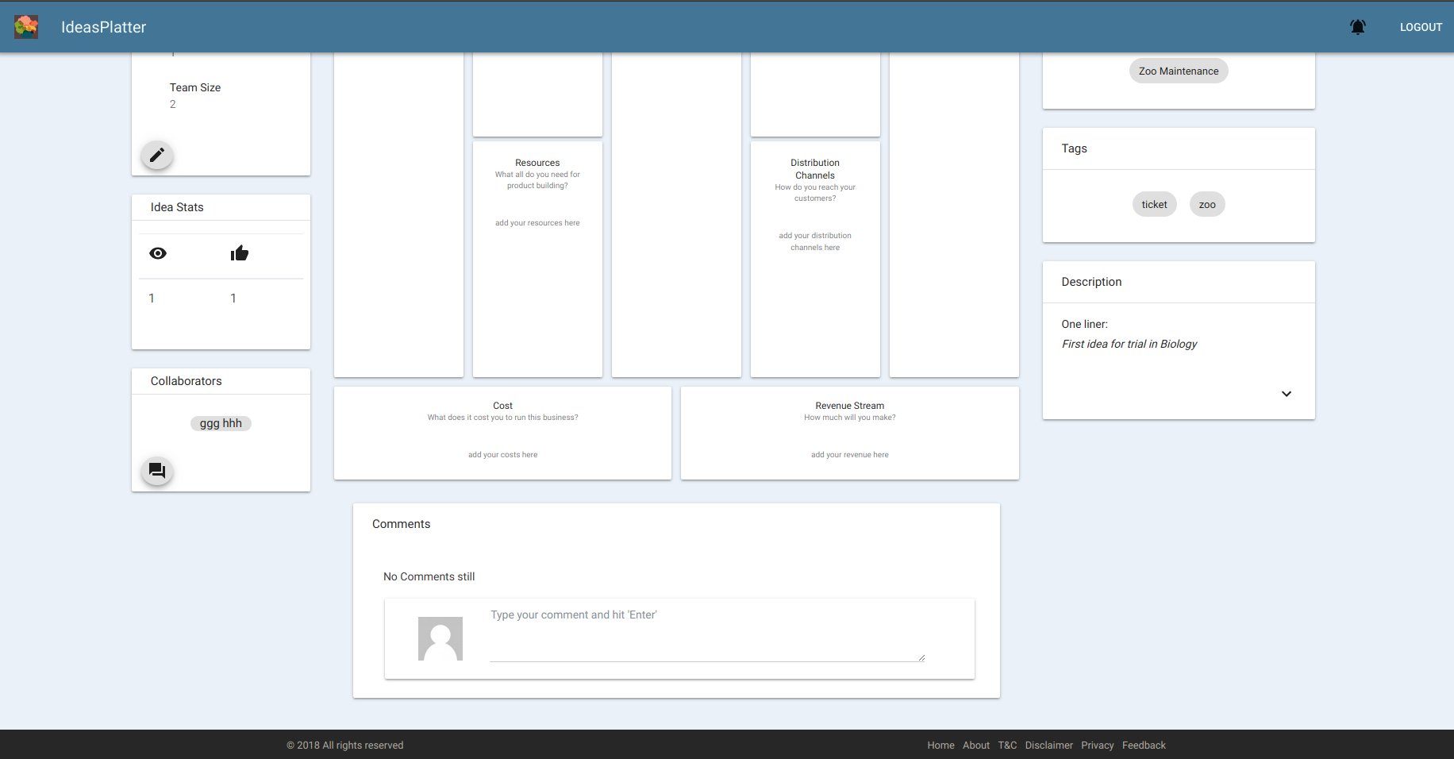Open the Privacy footer link
The image size is (1454, 759).
click(x=1097, y=746)
